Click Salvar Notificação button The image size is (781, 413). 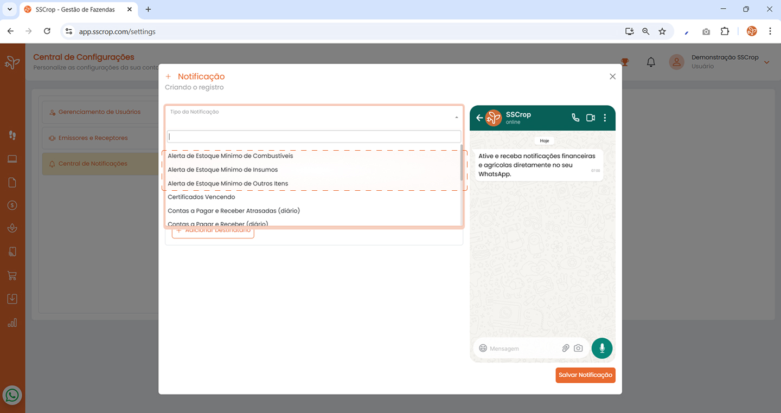pyautogui.click(x=585, y=375)
